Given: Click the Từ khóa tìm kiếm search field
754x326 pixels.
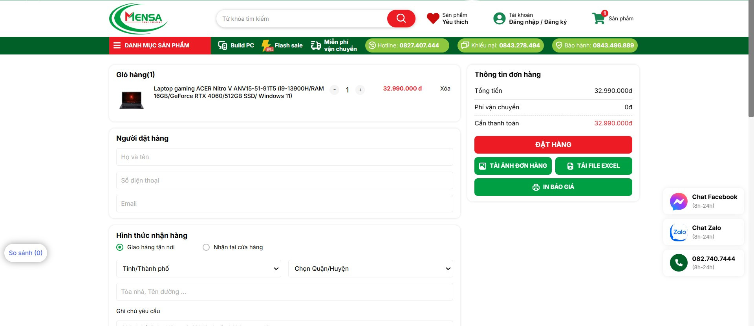Looking at the screenshot, I should click(302, 19).
